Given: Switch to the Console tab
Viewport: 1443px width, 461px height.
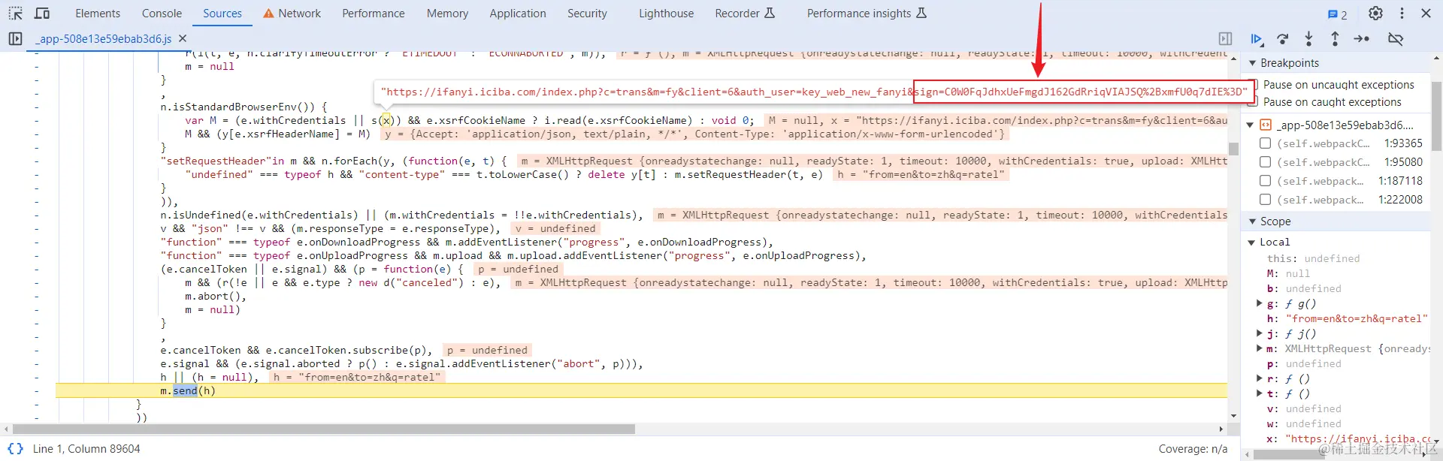Looking at the screenshot, I should tap(162, 14).
